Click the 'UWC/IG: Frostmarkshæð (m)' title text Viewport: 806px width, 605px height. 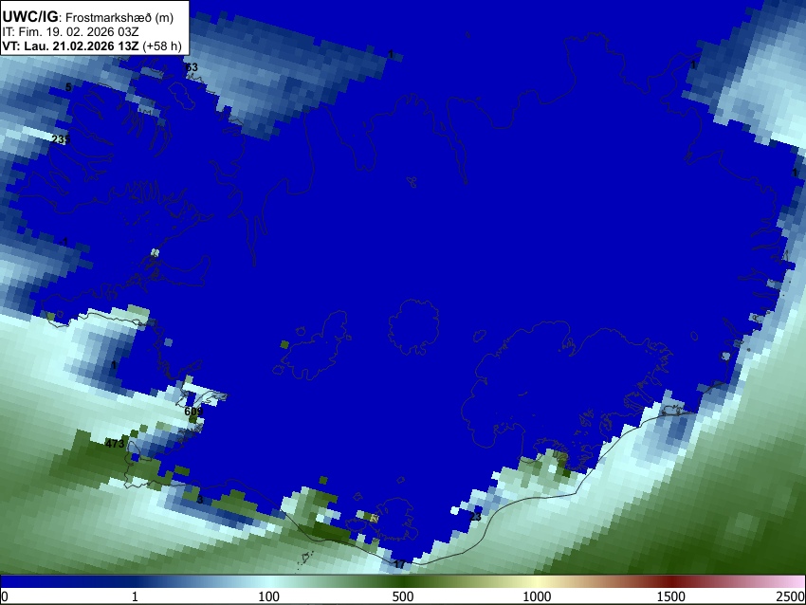[x=88, y=17]
